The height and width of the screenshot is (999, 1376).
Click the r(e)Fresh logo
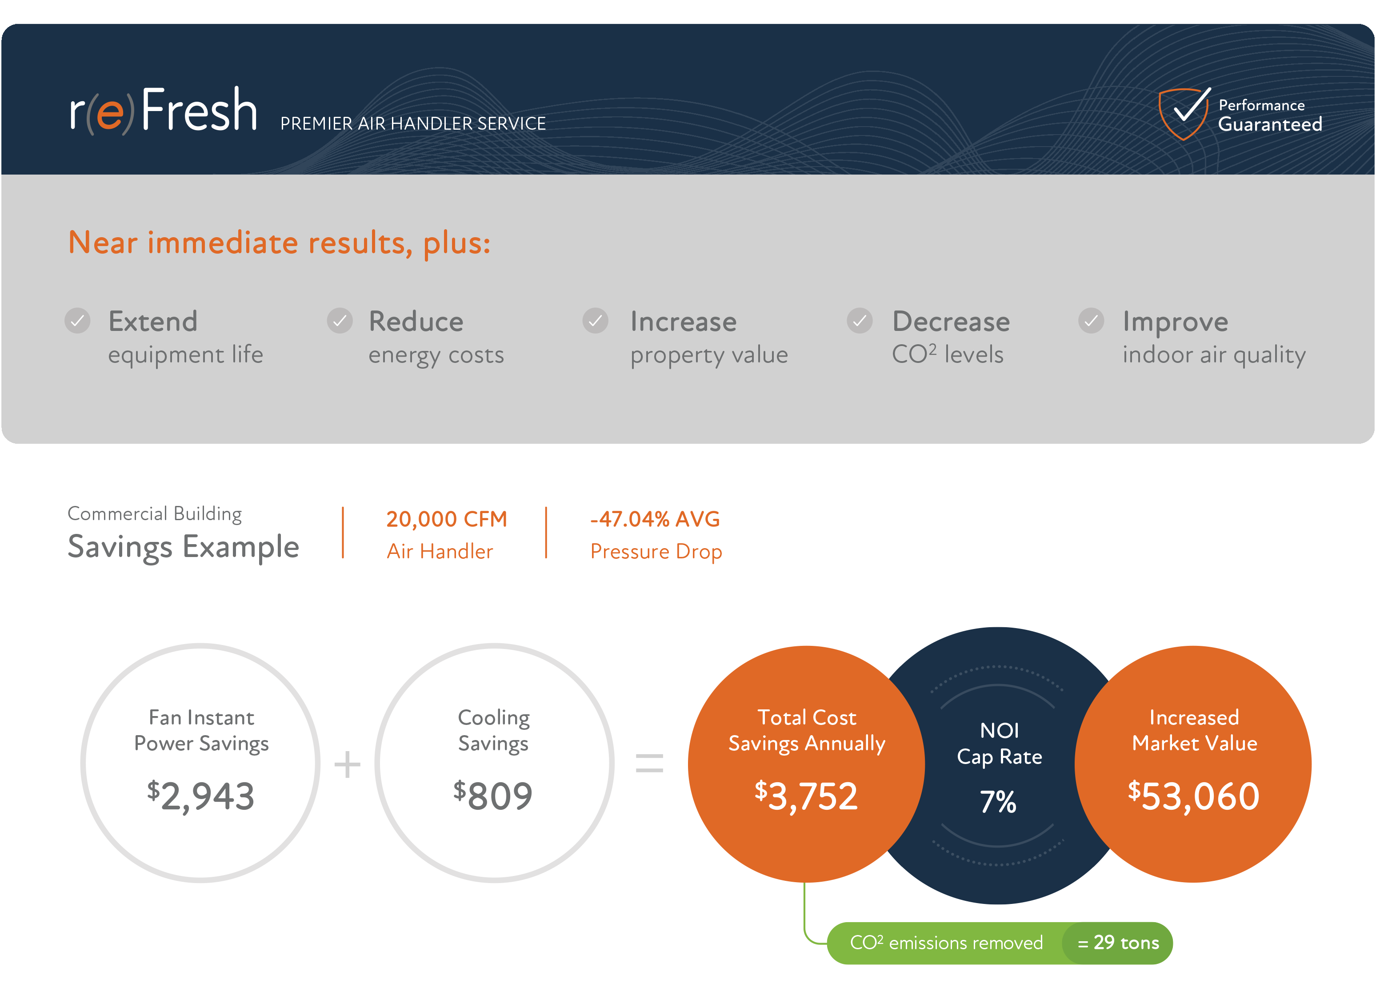tap(163, 110)
